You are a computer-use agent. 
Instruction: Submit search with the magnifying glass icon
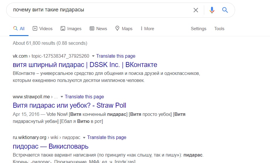225,10
